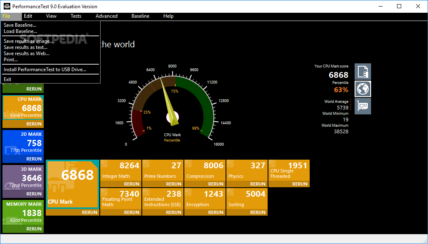Select the MEMORY MARK 1838 sidebar tile
428x244 pixels.
click(x=23, y=212)
